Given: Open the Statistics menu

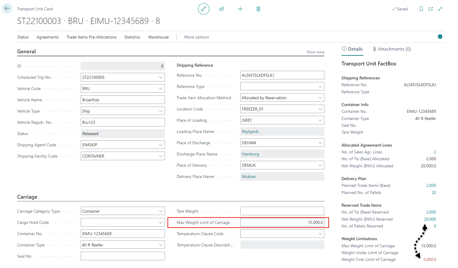Looking at the screenshot, I should [x=132, y=37].
